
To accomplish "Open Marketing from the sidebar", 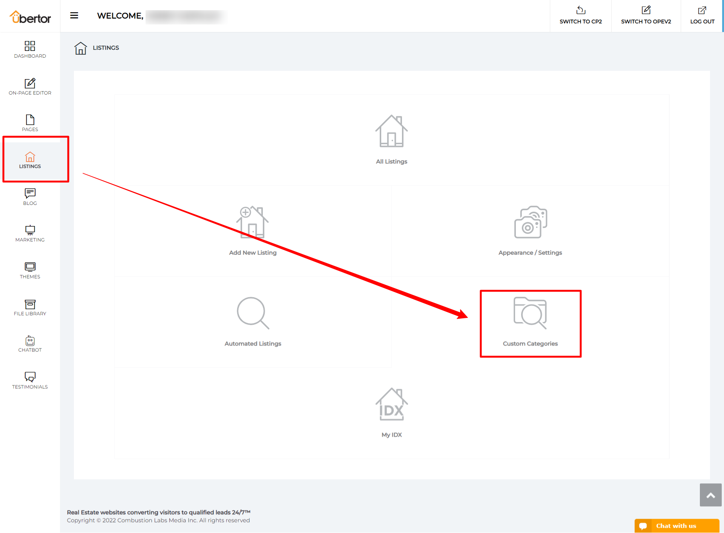I will 30,233.
